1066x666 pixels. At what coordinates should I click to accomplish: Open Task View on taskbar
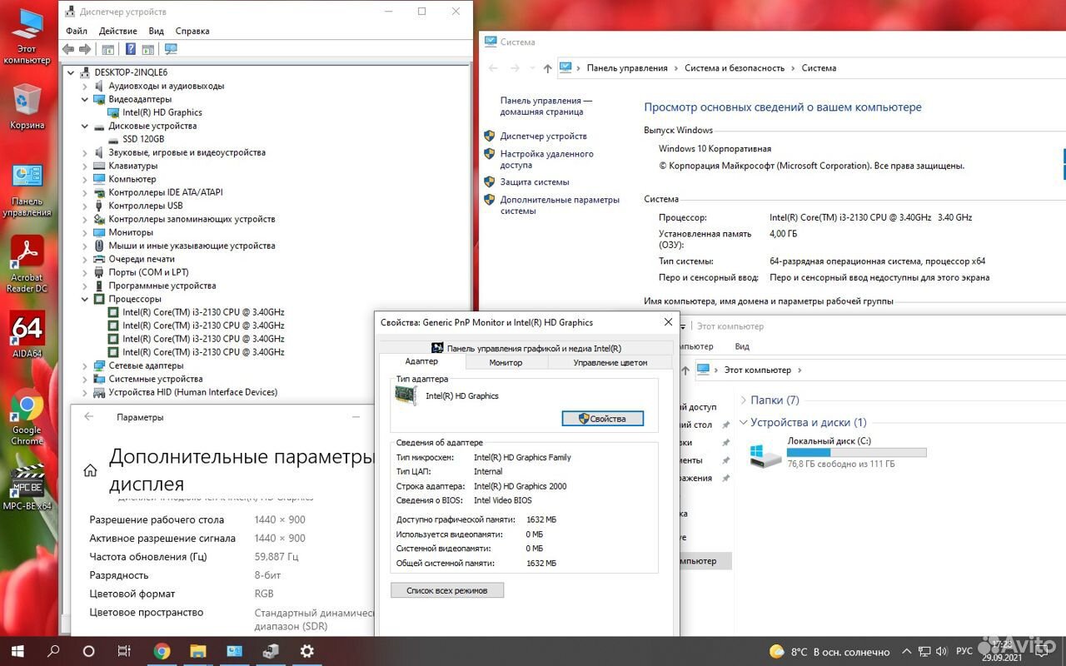click(x=125, y=651)
